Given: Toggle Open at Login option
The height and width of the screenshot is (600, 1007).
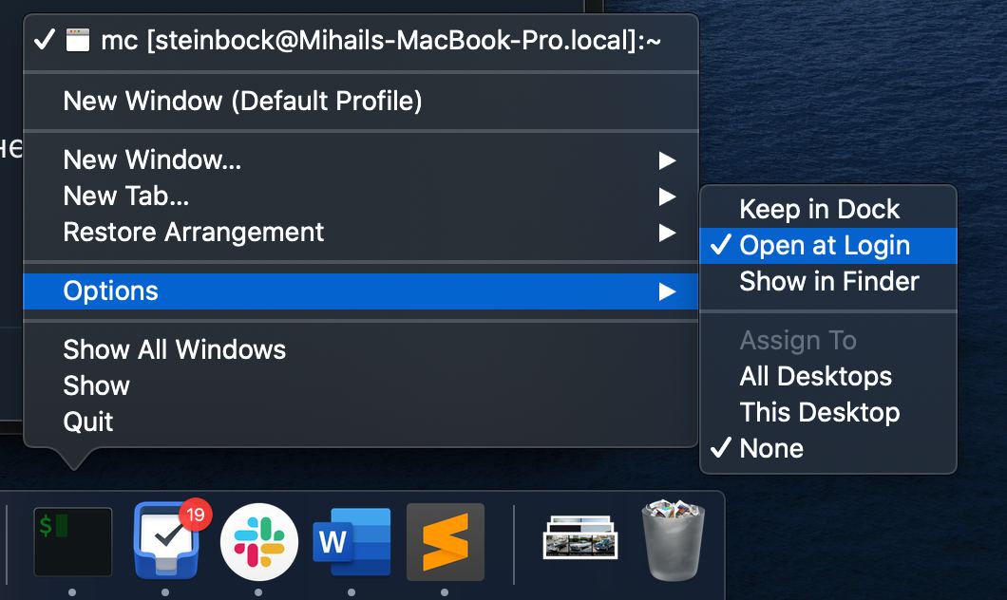Looking at the screenshot, I should click(x=827, y=246).
